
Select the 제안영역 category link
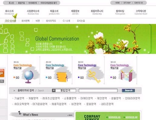tap(102, 98)
